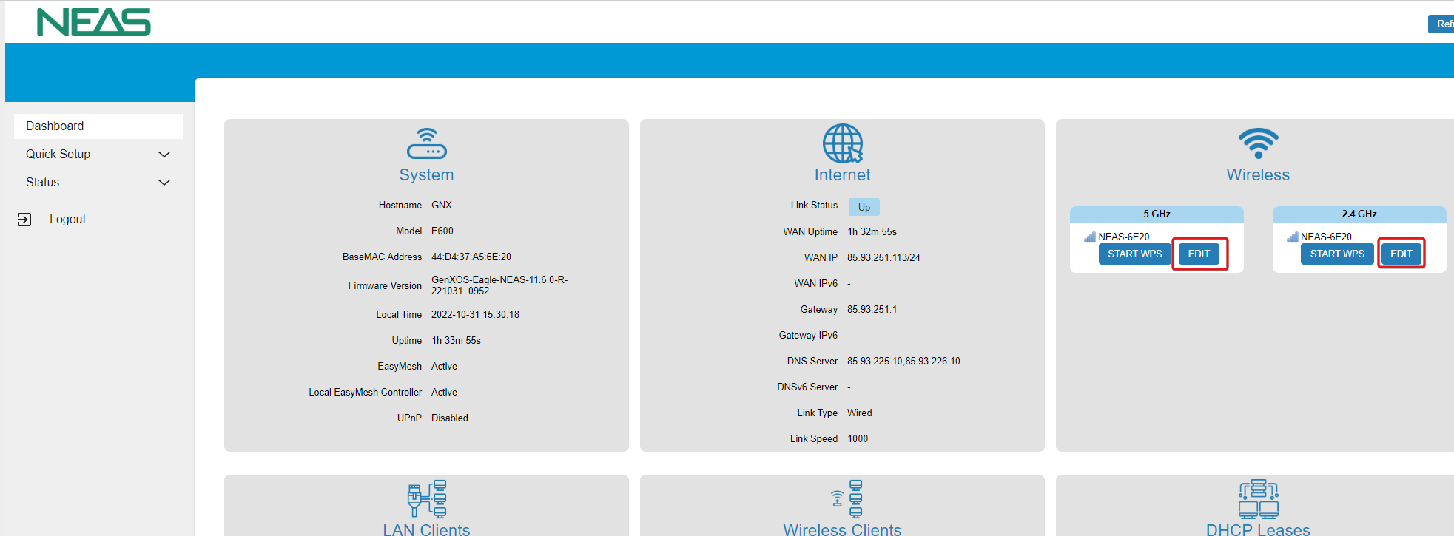Expand Quick Setup chevron
This screenshot has width=1454, height=536.
pos(164,155)
